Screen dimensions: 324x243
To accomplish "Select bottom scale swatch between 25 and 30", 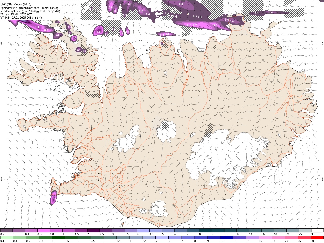I will (x=304, y=237).
